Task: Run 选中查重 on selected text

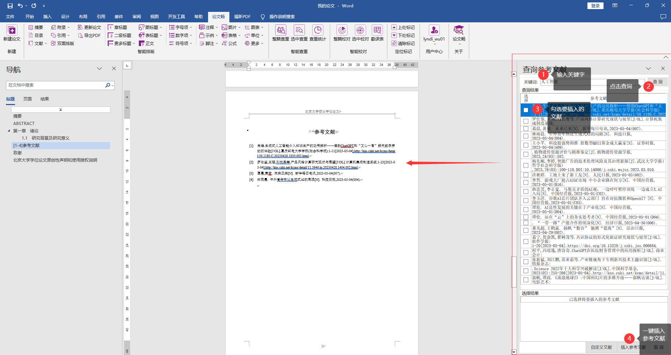Action: 299,33
